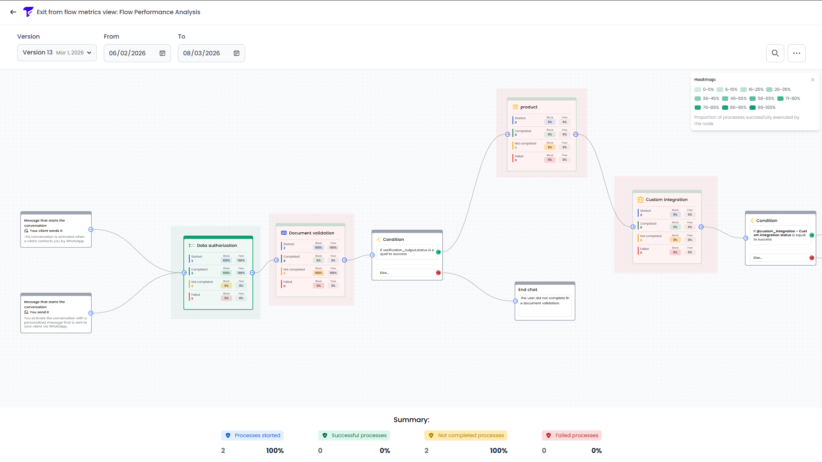Expand the Version 13 dropdown
822x462 pixels.
click(x=57, y=53)
